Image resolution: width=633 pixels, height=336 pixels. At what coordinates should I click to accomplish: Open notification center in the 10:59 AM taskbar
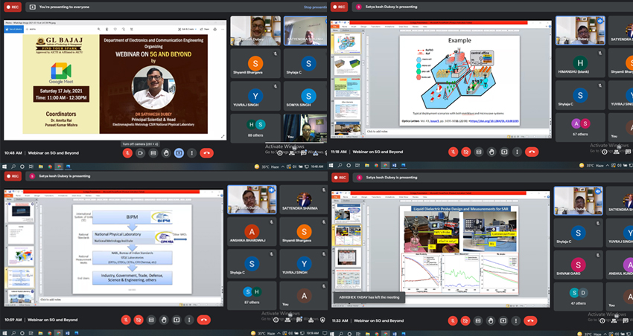pos(325,333)
